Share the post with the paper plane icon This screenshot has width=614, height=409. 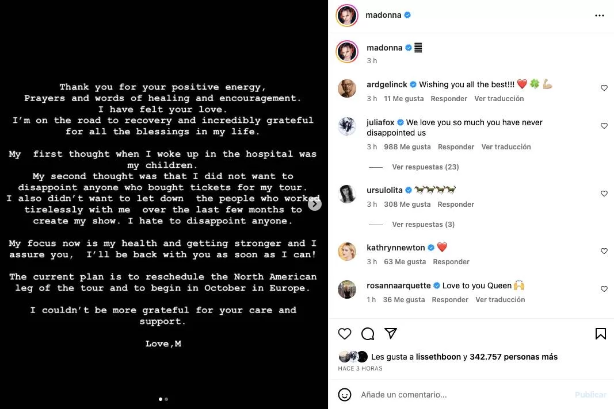[x=391, y=334]
